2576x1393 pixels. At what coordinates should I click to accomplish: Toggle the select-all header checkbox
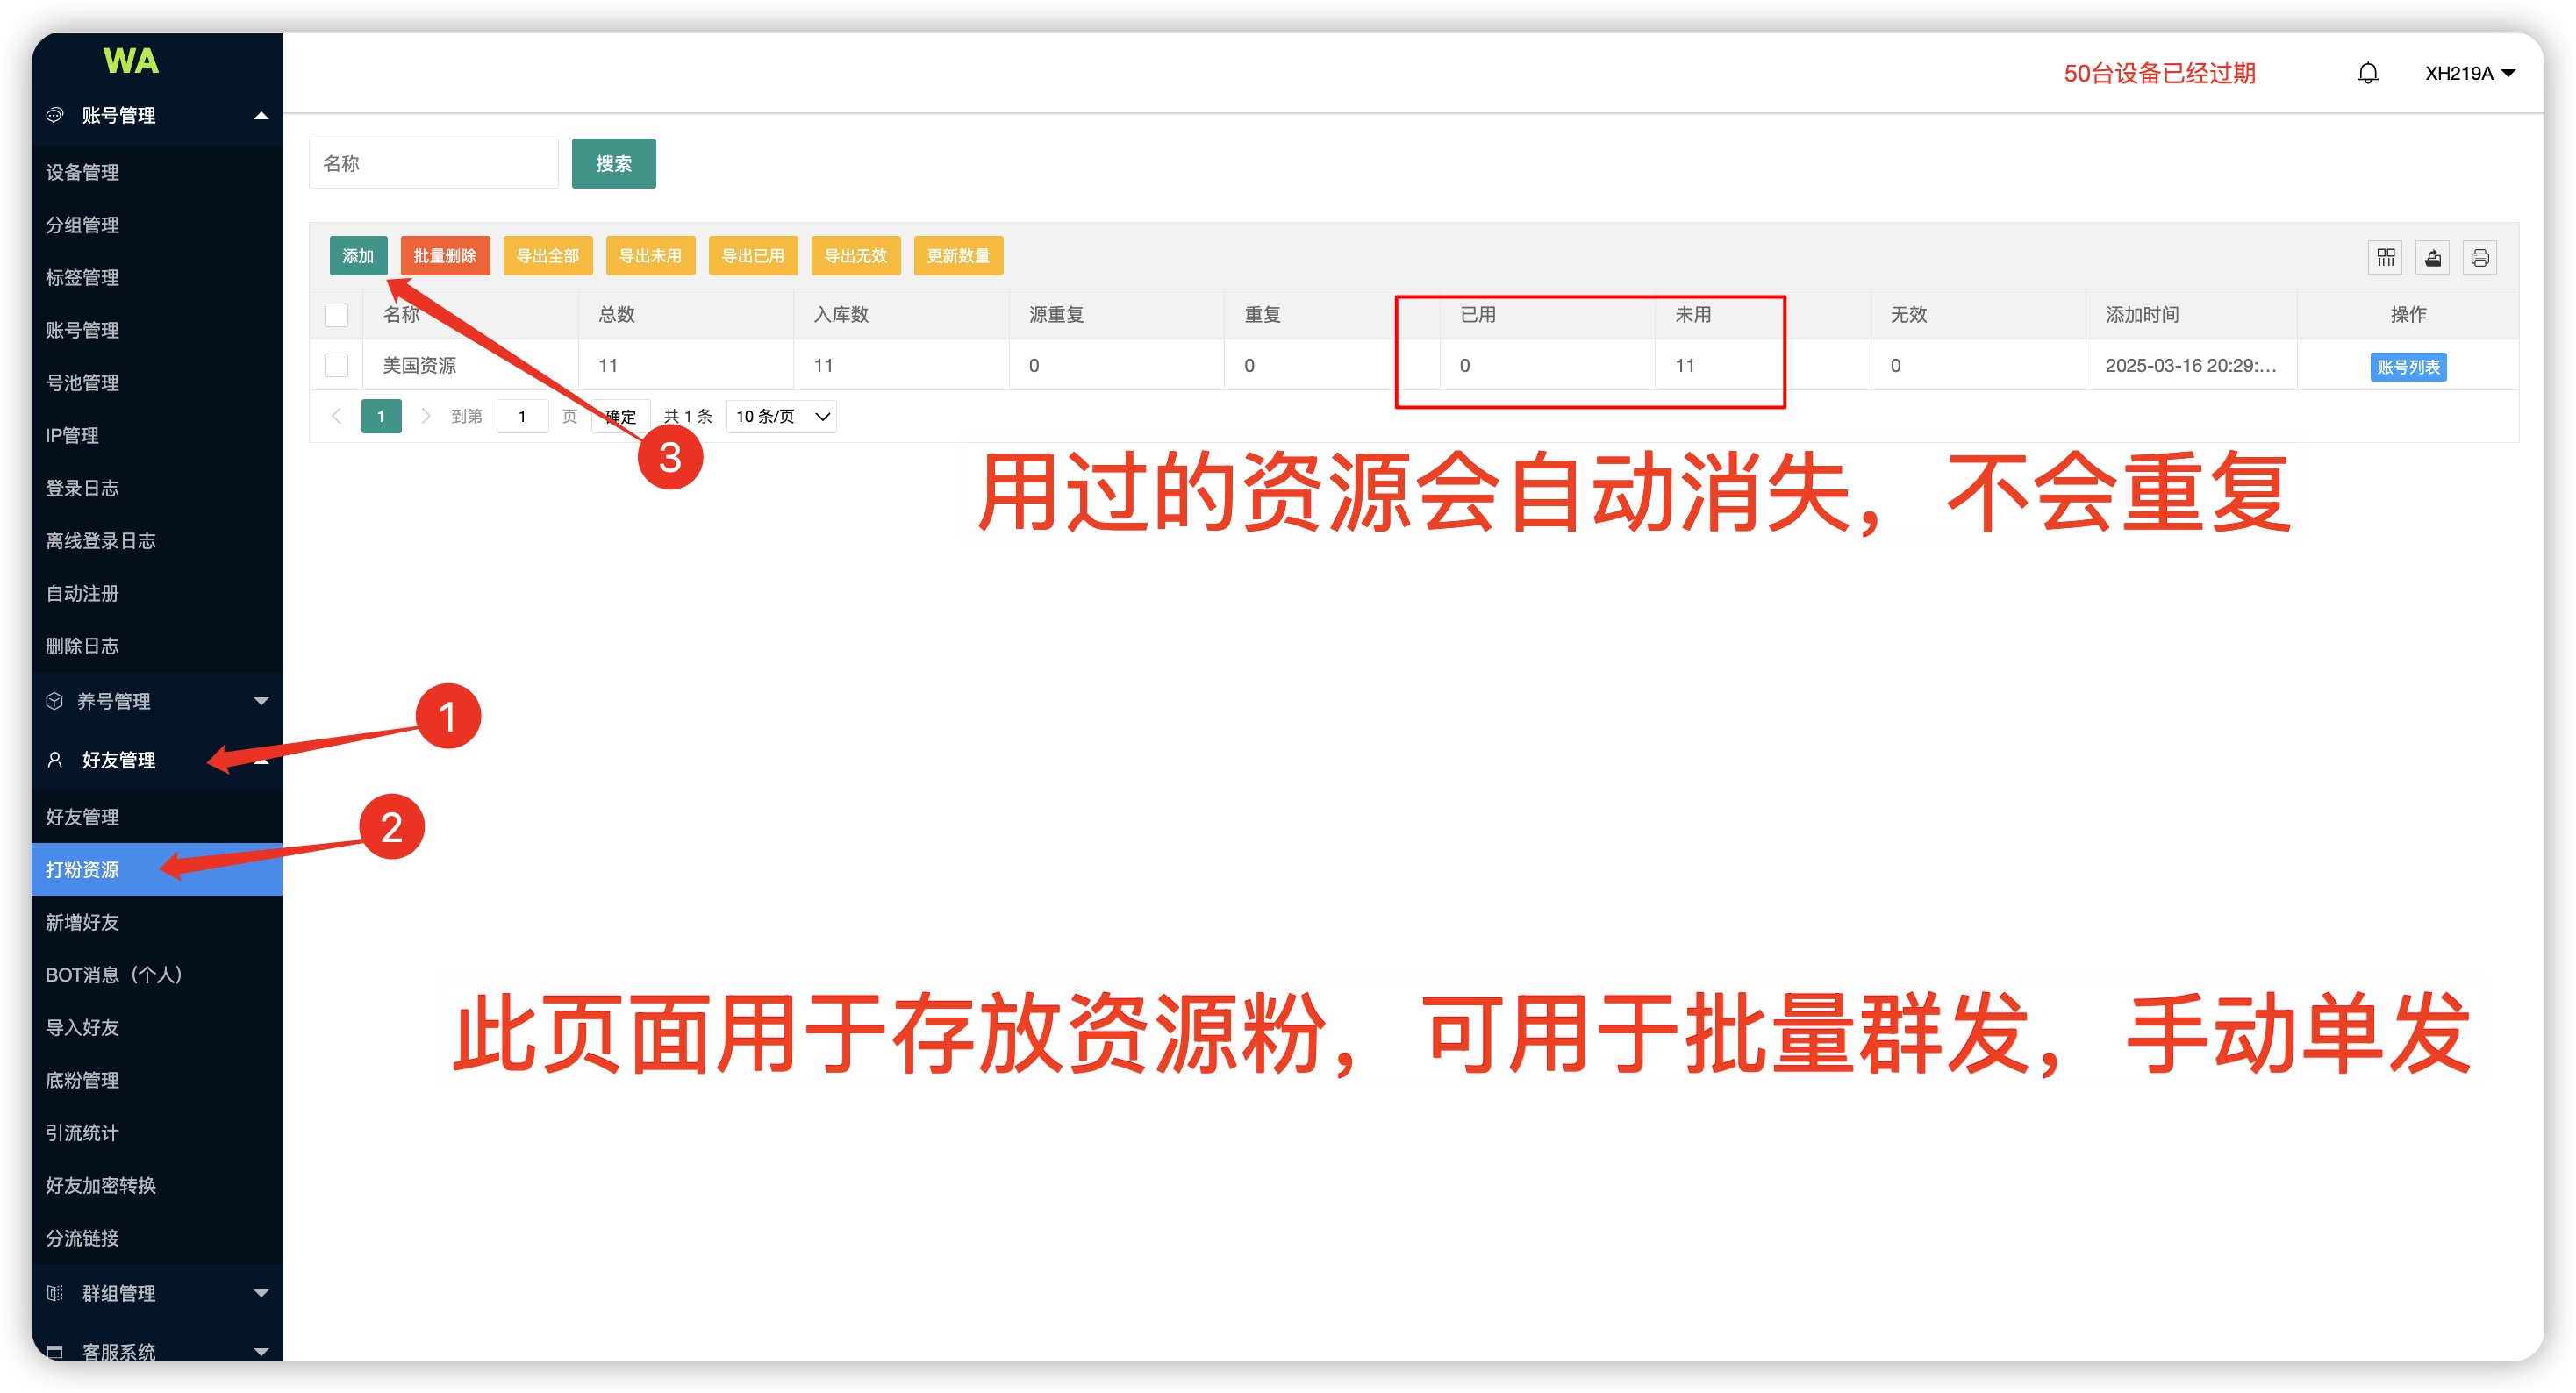click(336, 314)
